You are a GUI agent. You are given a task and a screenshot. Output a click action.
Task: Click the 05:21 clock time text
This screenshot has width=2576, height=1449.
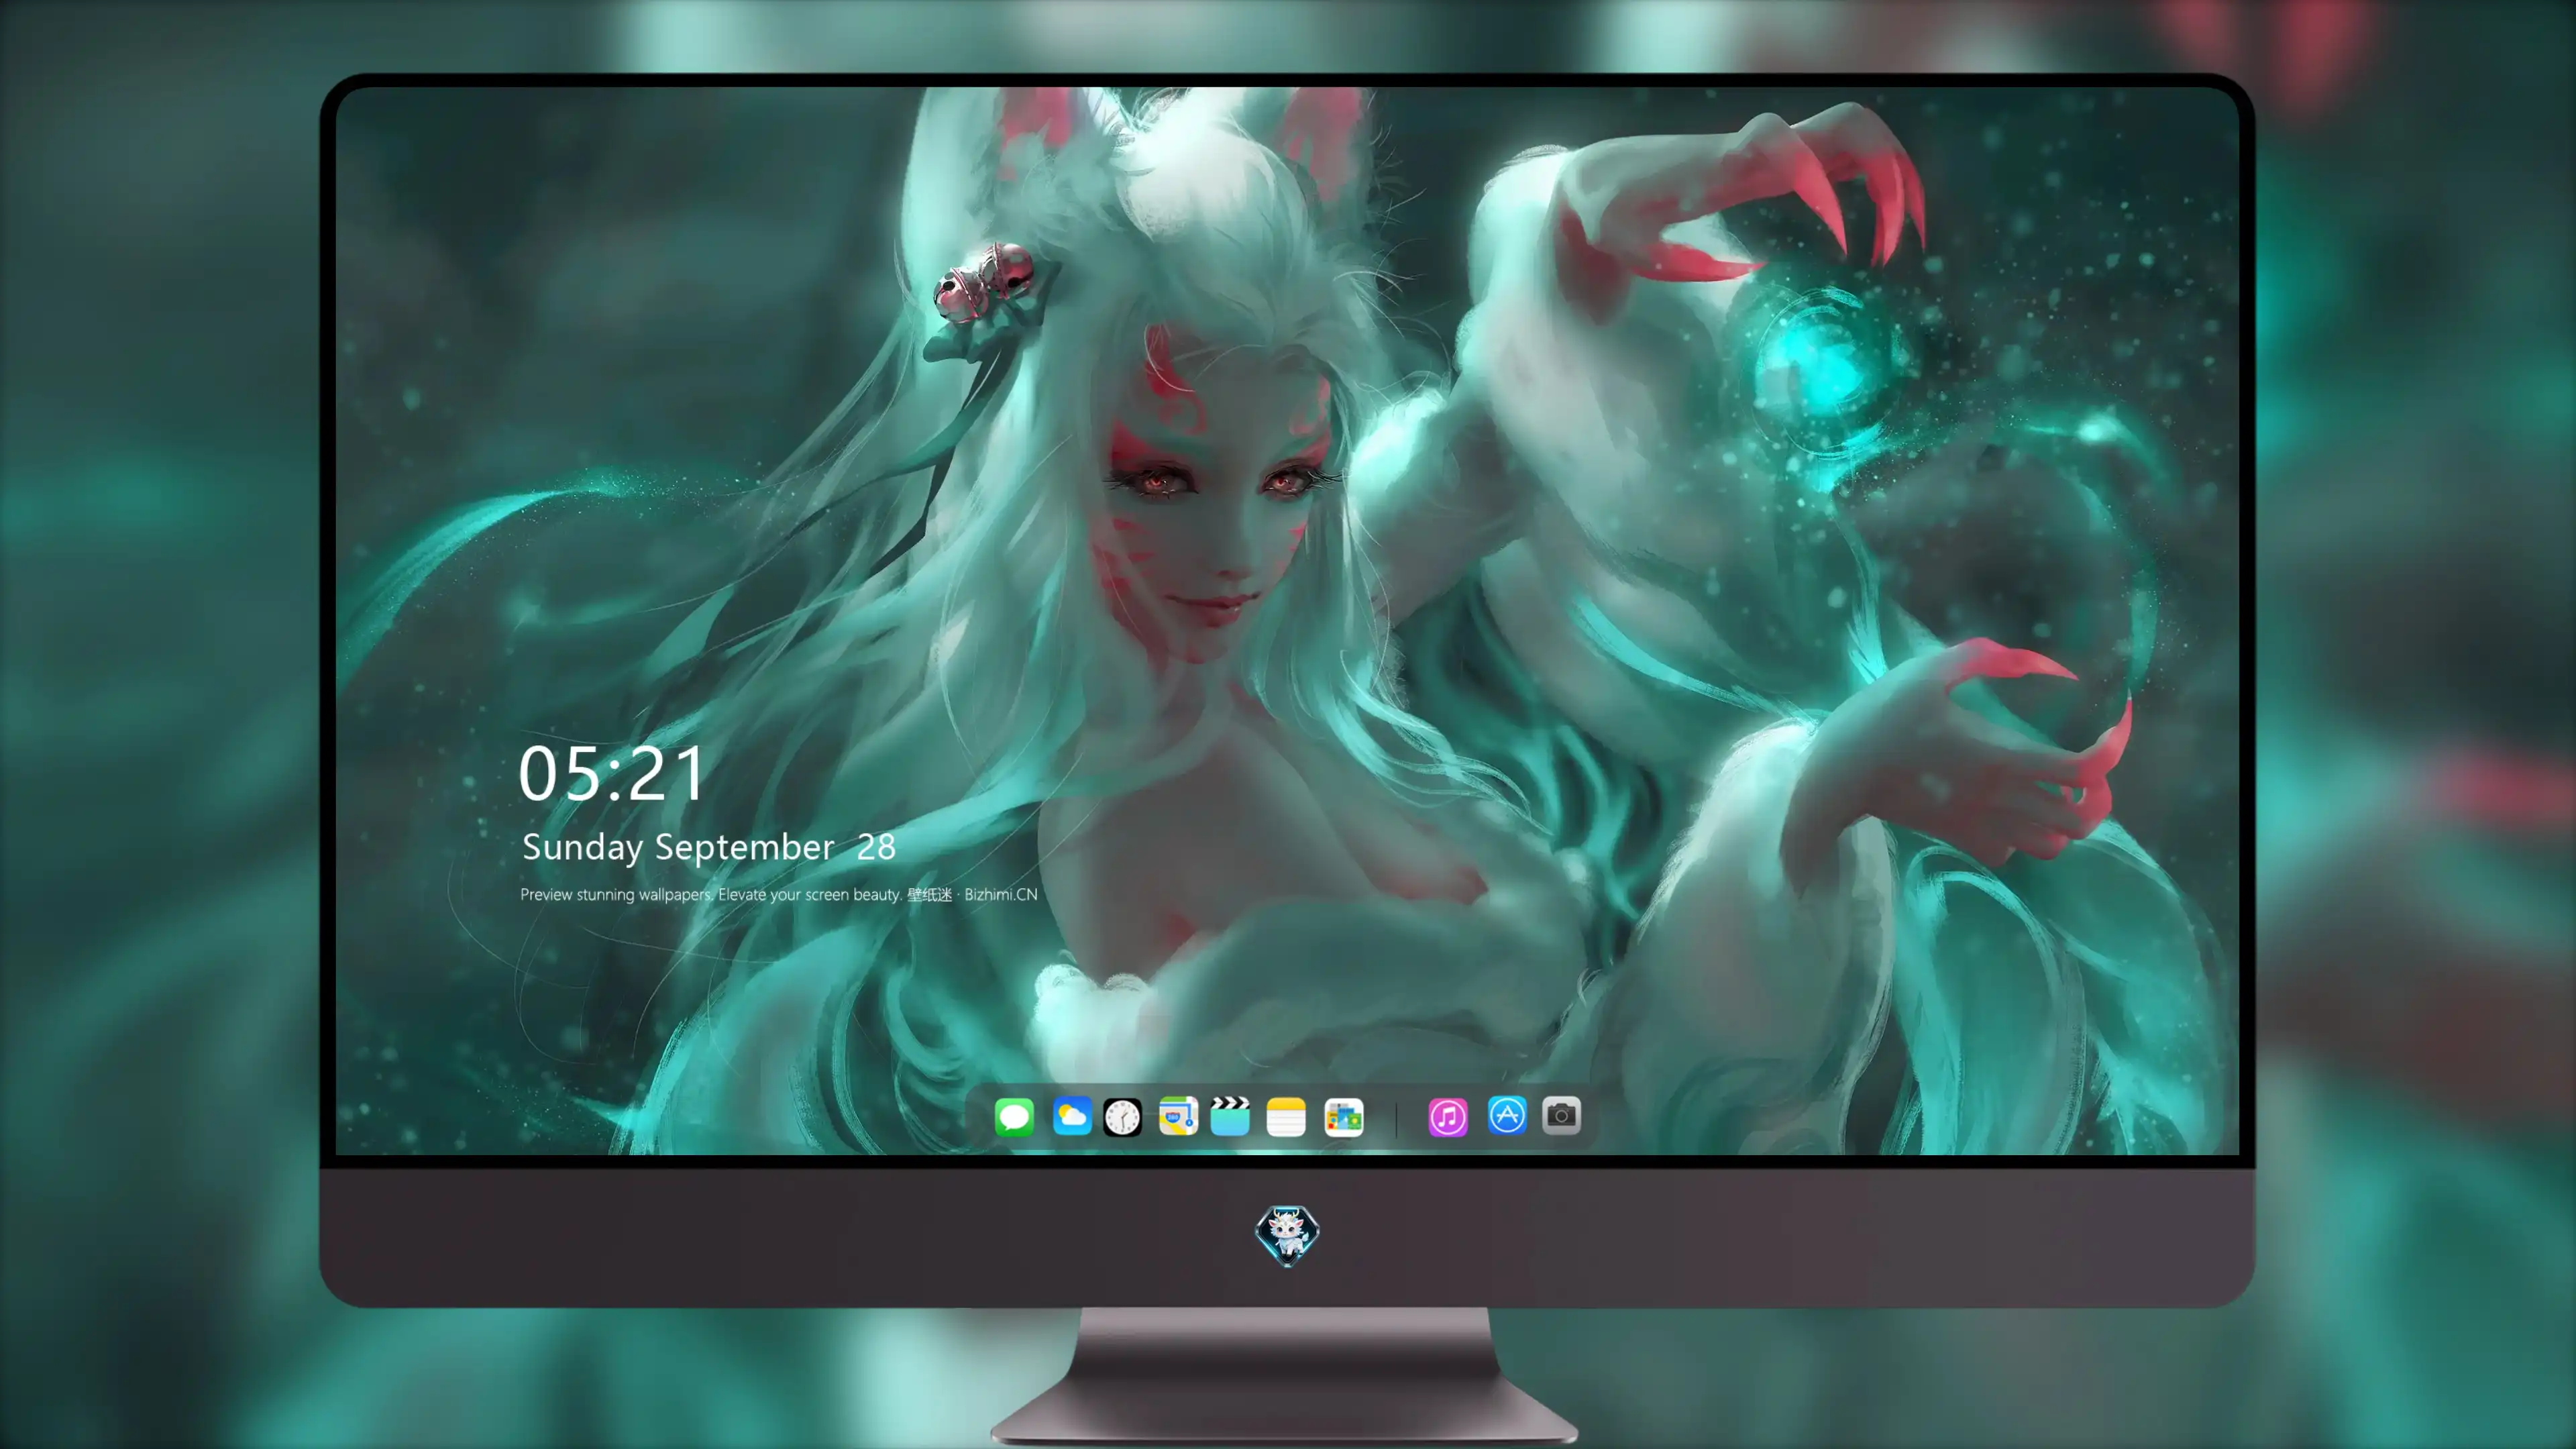[x=611, y=774]
